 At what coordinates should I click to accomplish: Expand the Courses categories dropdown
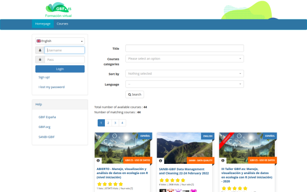tap(184, 58)
